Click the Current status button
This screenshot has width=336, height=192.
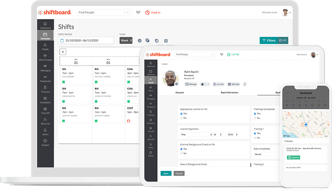[x=218, y=84]
